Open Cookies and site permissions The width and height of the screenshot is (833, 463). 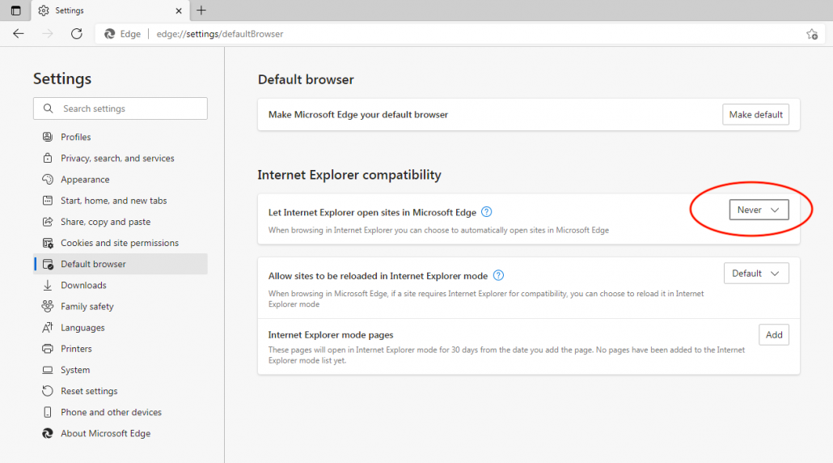pos(121,243)
